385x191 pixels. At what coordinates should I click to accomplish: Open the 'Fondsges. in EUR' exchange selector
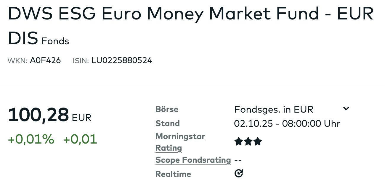[273, 109]
